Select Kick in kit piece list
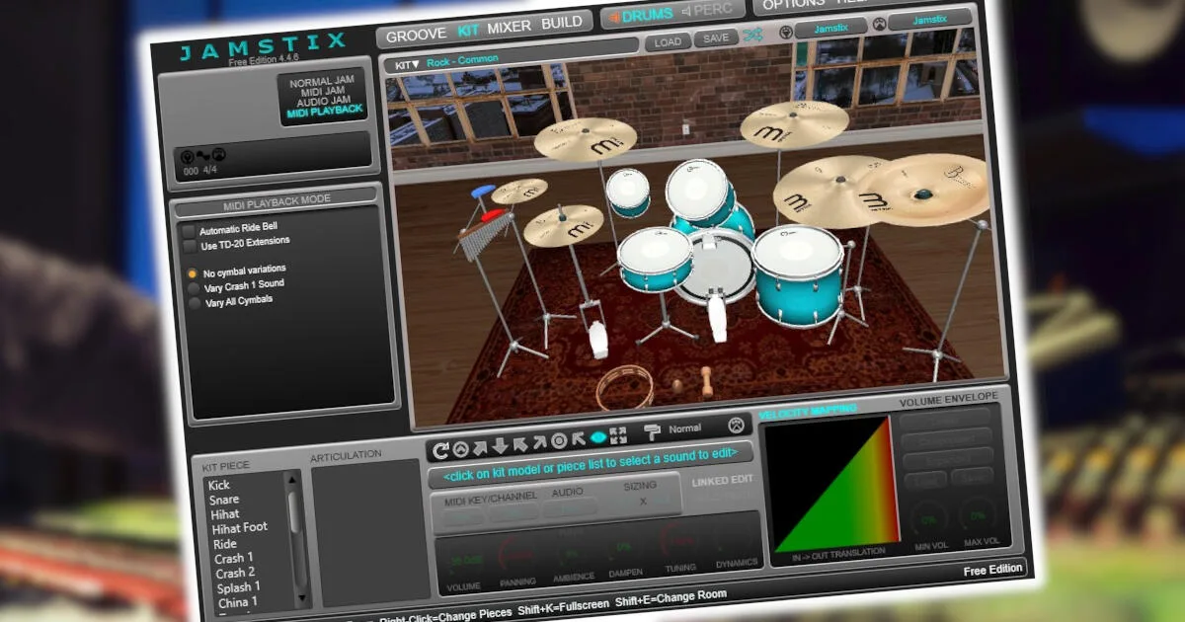Screen dimensions: 1185x622 pos(219,485)
